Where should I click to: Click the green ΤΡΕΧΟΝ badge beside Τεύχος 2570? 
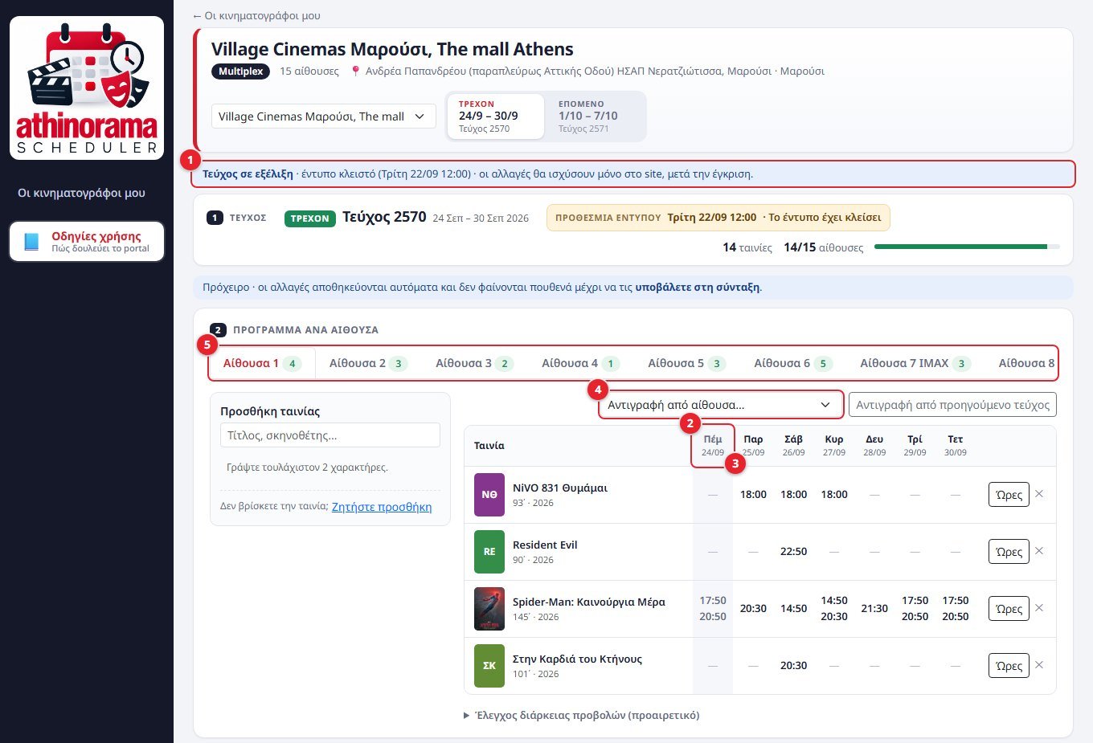tap(310, 218)
